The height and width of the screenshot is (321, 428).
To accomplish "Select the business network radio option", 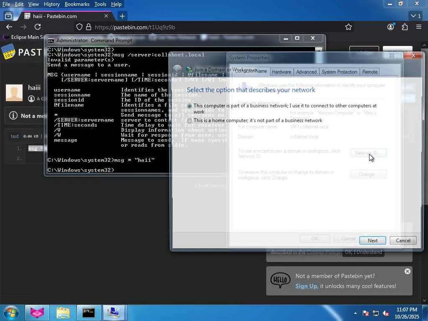I will (189, 106).
